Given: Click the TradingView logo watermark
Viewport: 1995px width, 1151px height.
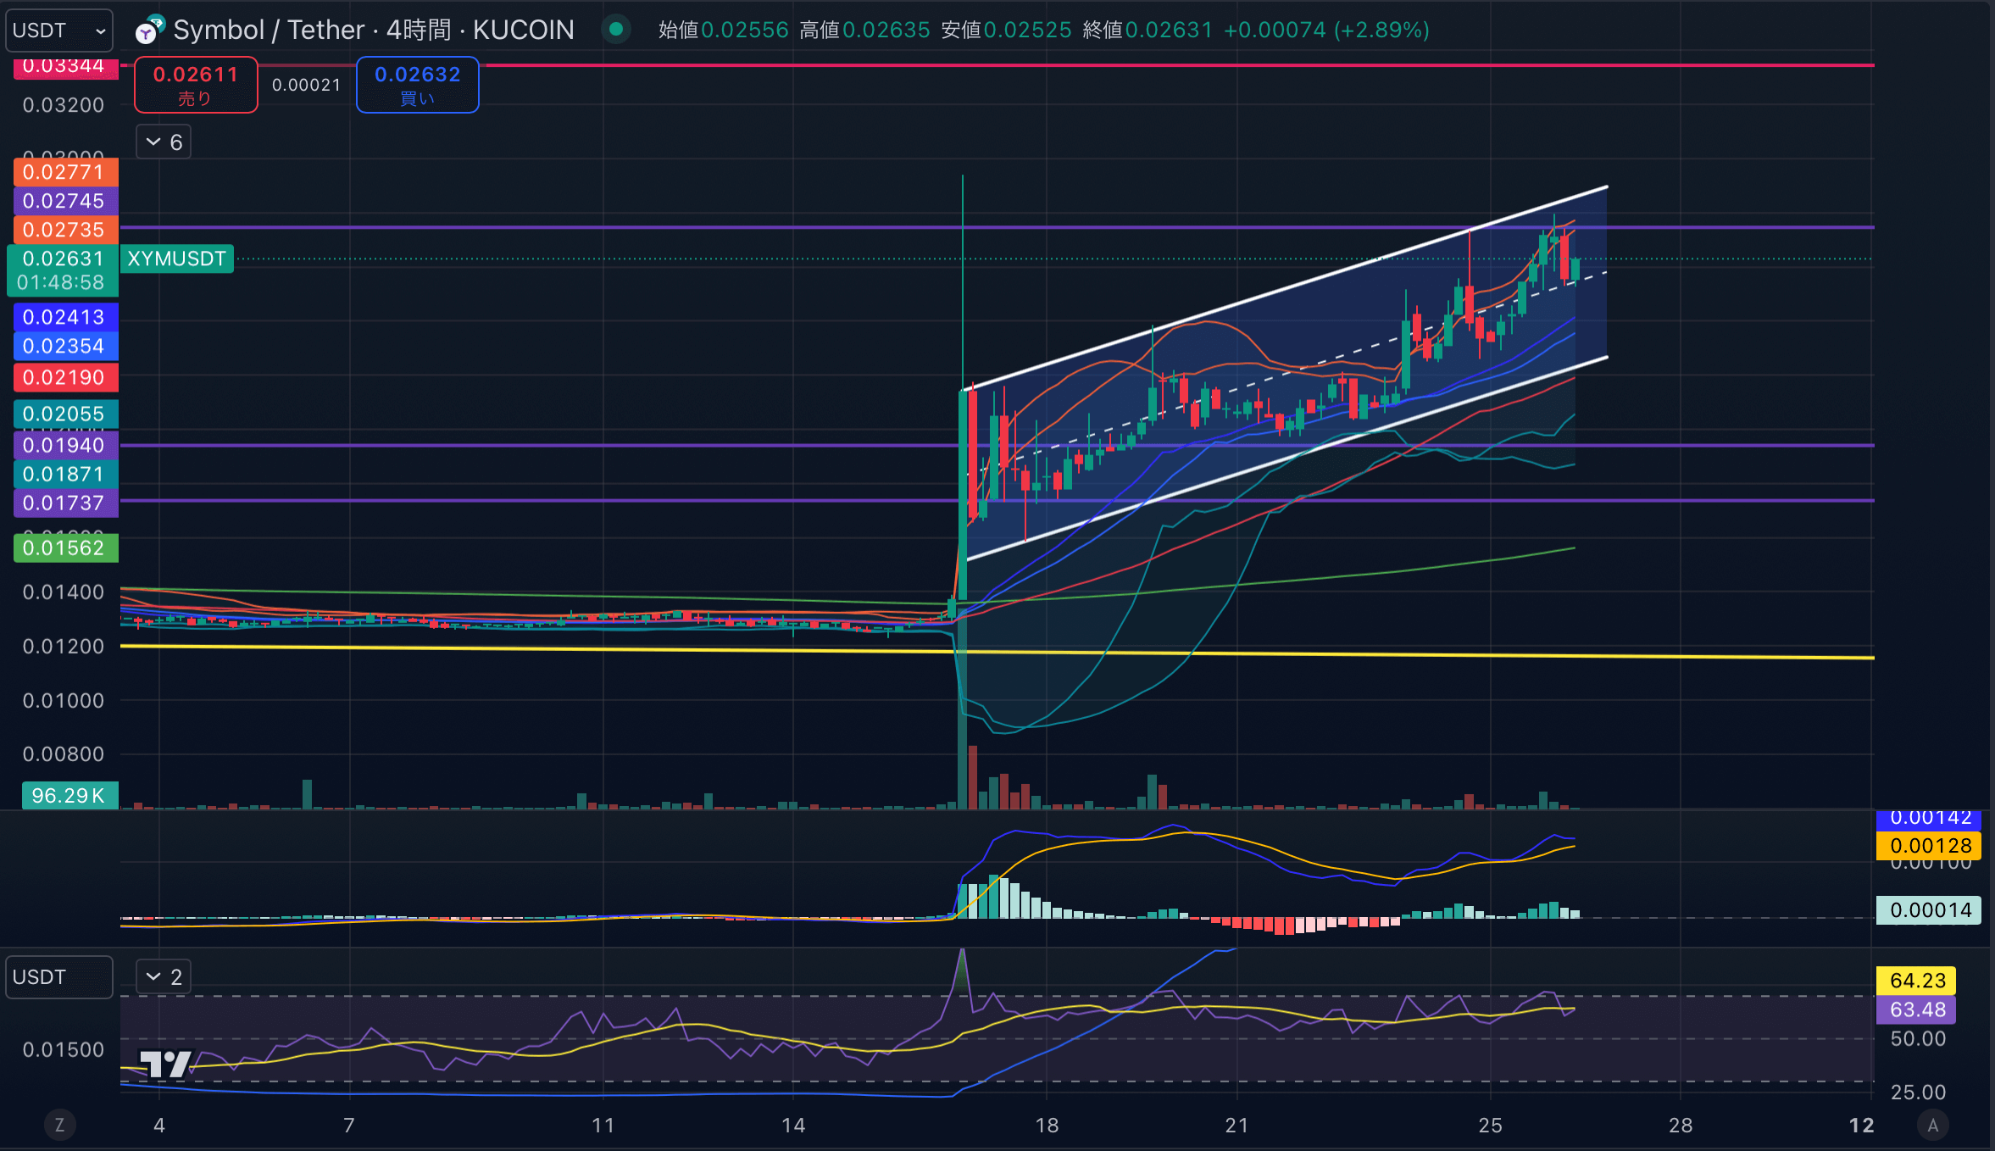Looking at the screenshot, I should tap(165, 1063).
